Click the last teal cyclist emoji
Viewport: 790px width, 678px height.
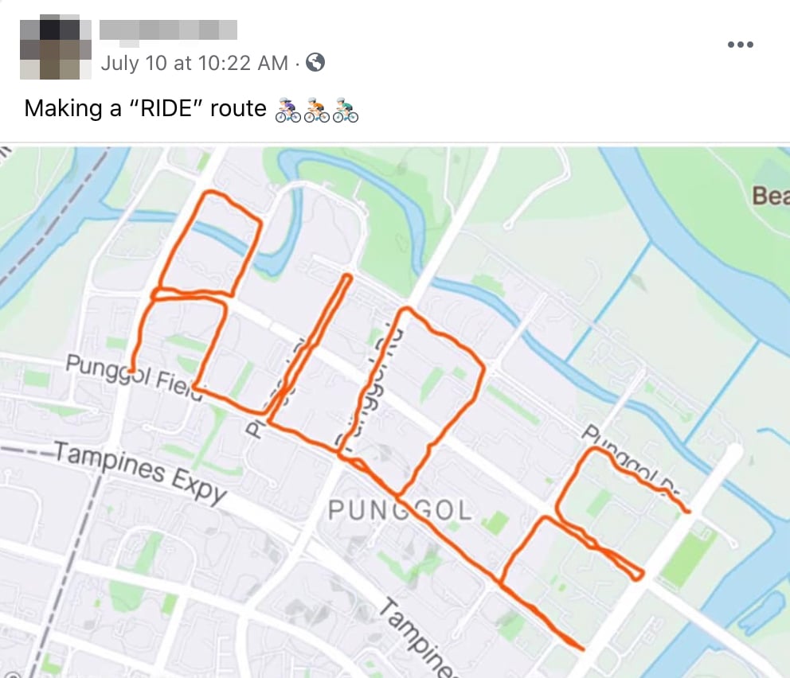(345, 109)
